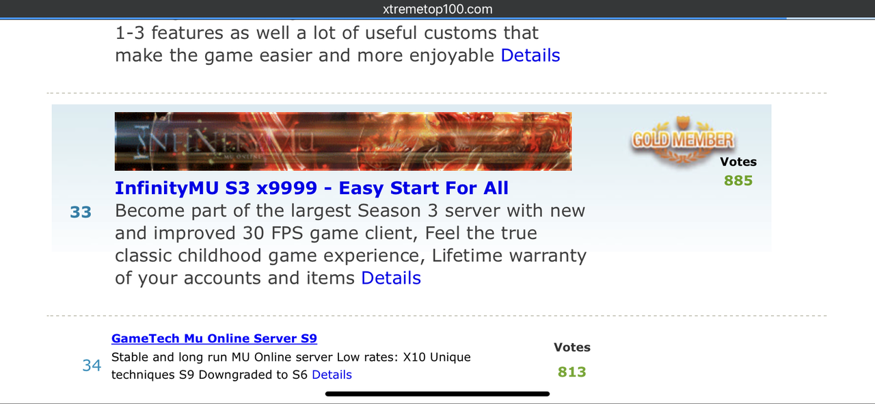875x404 pixels.
Task: Click the Gold Member badge icon
Action: tap(682, 141)
